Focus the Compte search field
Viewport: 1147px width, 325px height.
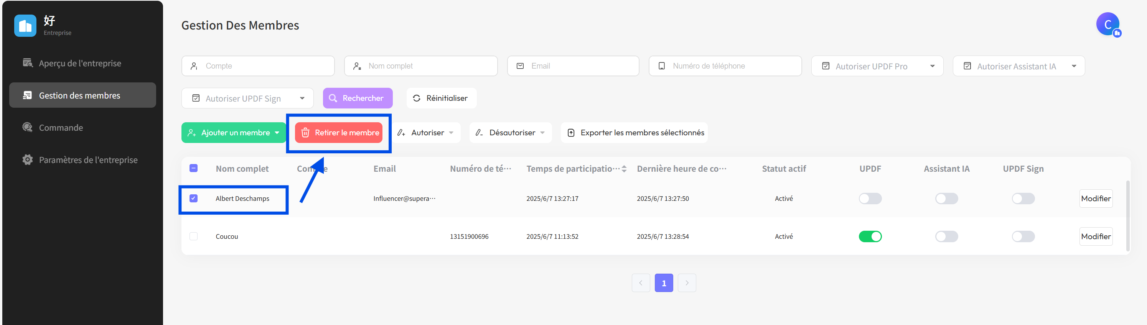[x=258, y=66]
